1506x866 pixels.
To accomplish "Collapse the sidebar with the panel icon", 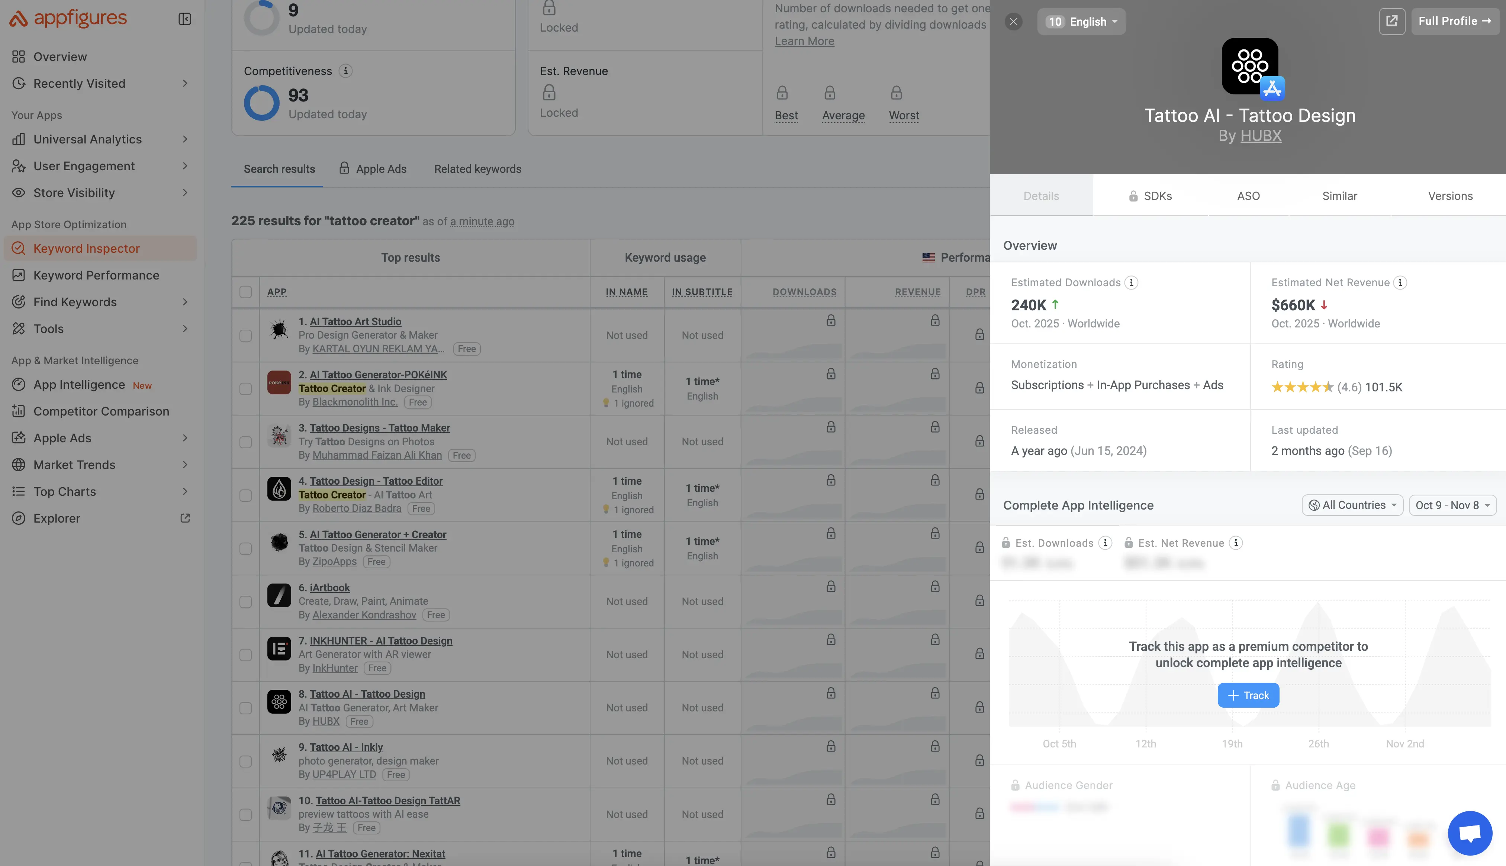I will pyautogui.click(x=184, y=19).
